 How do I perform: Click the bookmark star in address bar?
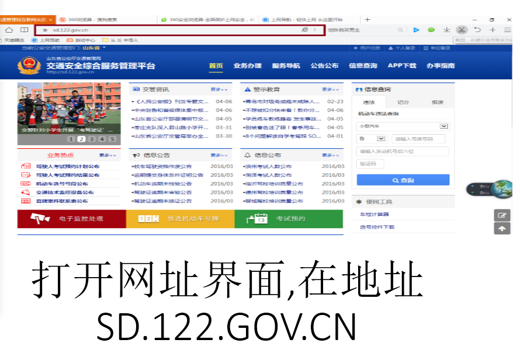pos(45,30)
